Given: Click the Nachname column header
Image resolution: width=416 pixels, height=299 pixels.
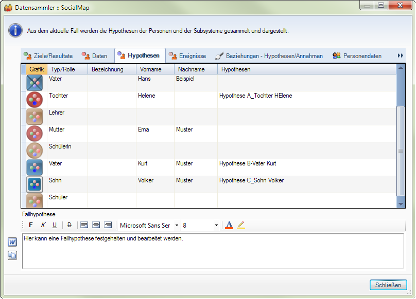Looking at the screenshot, I should tap(196, 69).
